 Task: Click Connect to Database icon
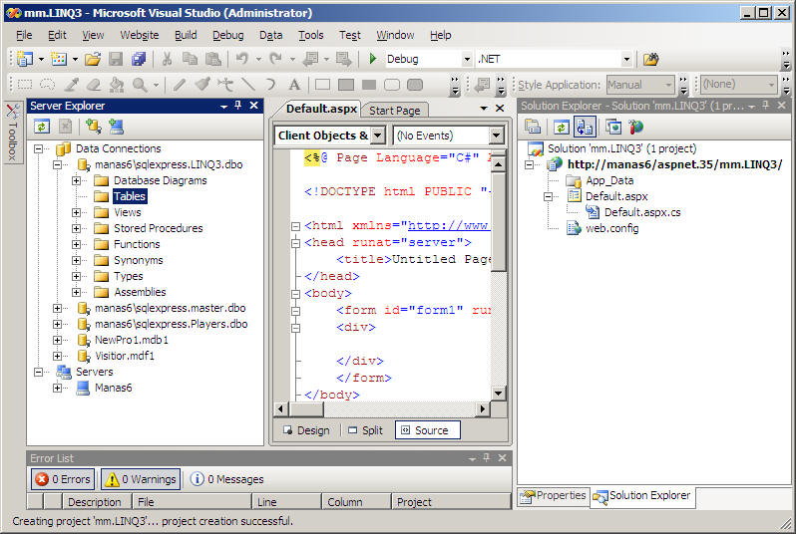[94, 127]
